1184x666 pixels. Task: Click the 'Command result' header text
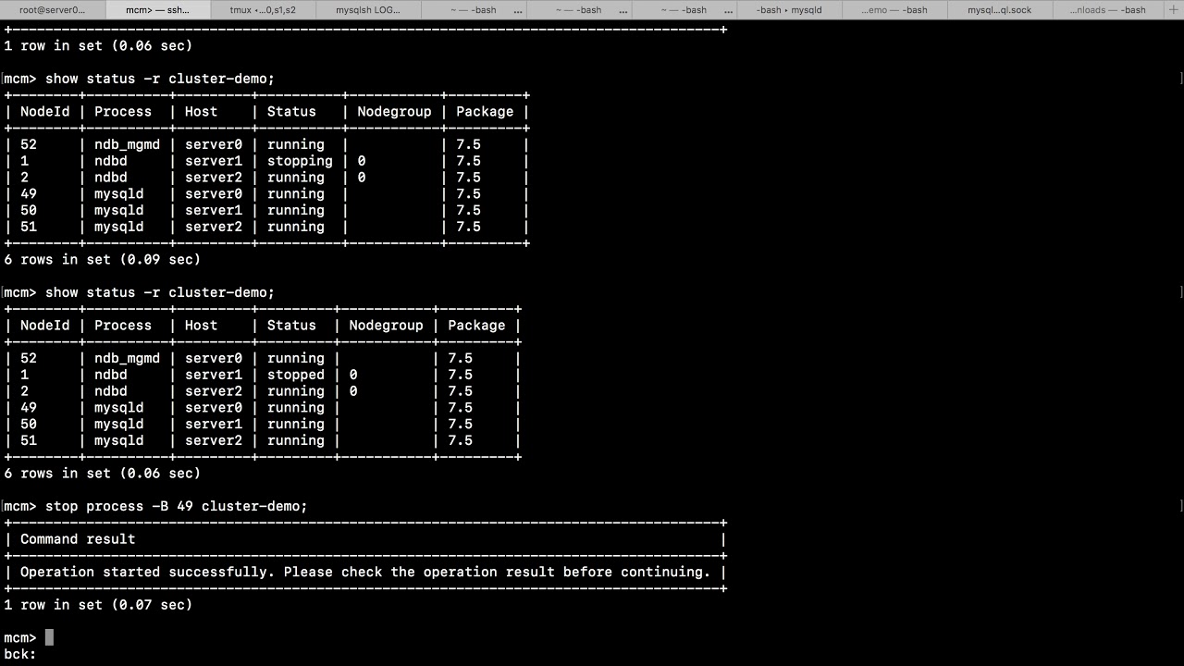click(x=78, y=539)
